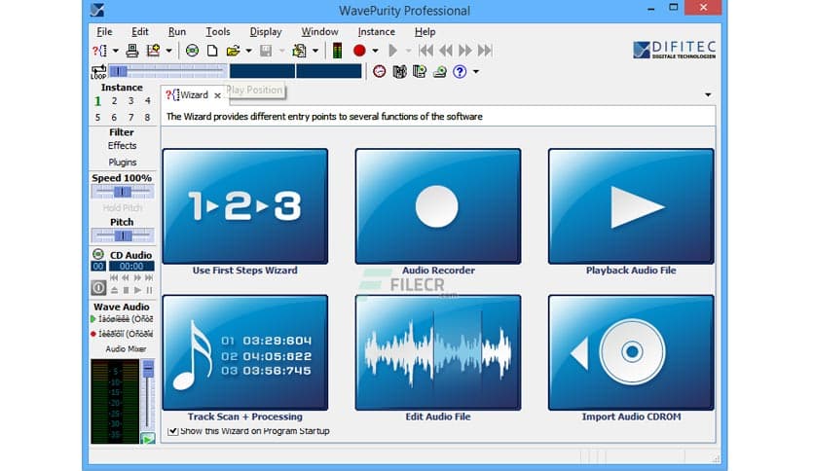Switch to Instance 3

coord(130,100)
